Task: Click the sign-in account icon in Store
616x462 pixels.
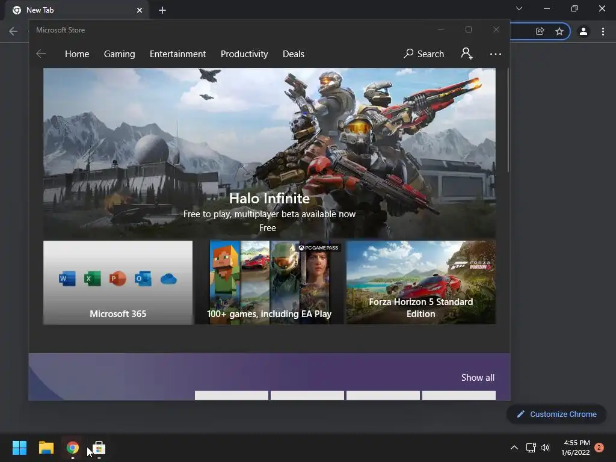Action: pos(467,54)
